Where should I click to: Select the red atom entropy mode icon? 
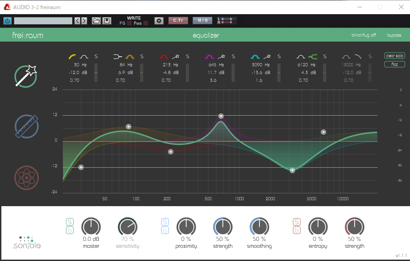click(26, 177)
